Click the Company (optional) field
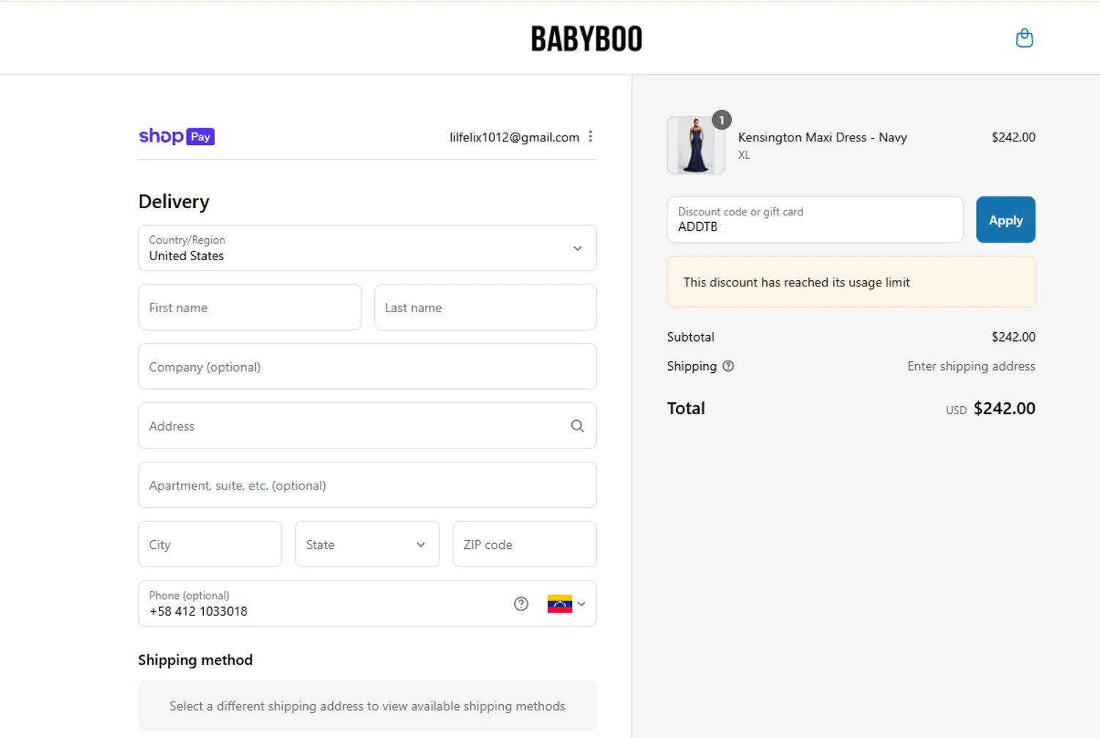Image resolution: width=1100 pixels, height=738 pixels. coord(367,366)
